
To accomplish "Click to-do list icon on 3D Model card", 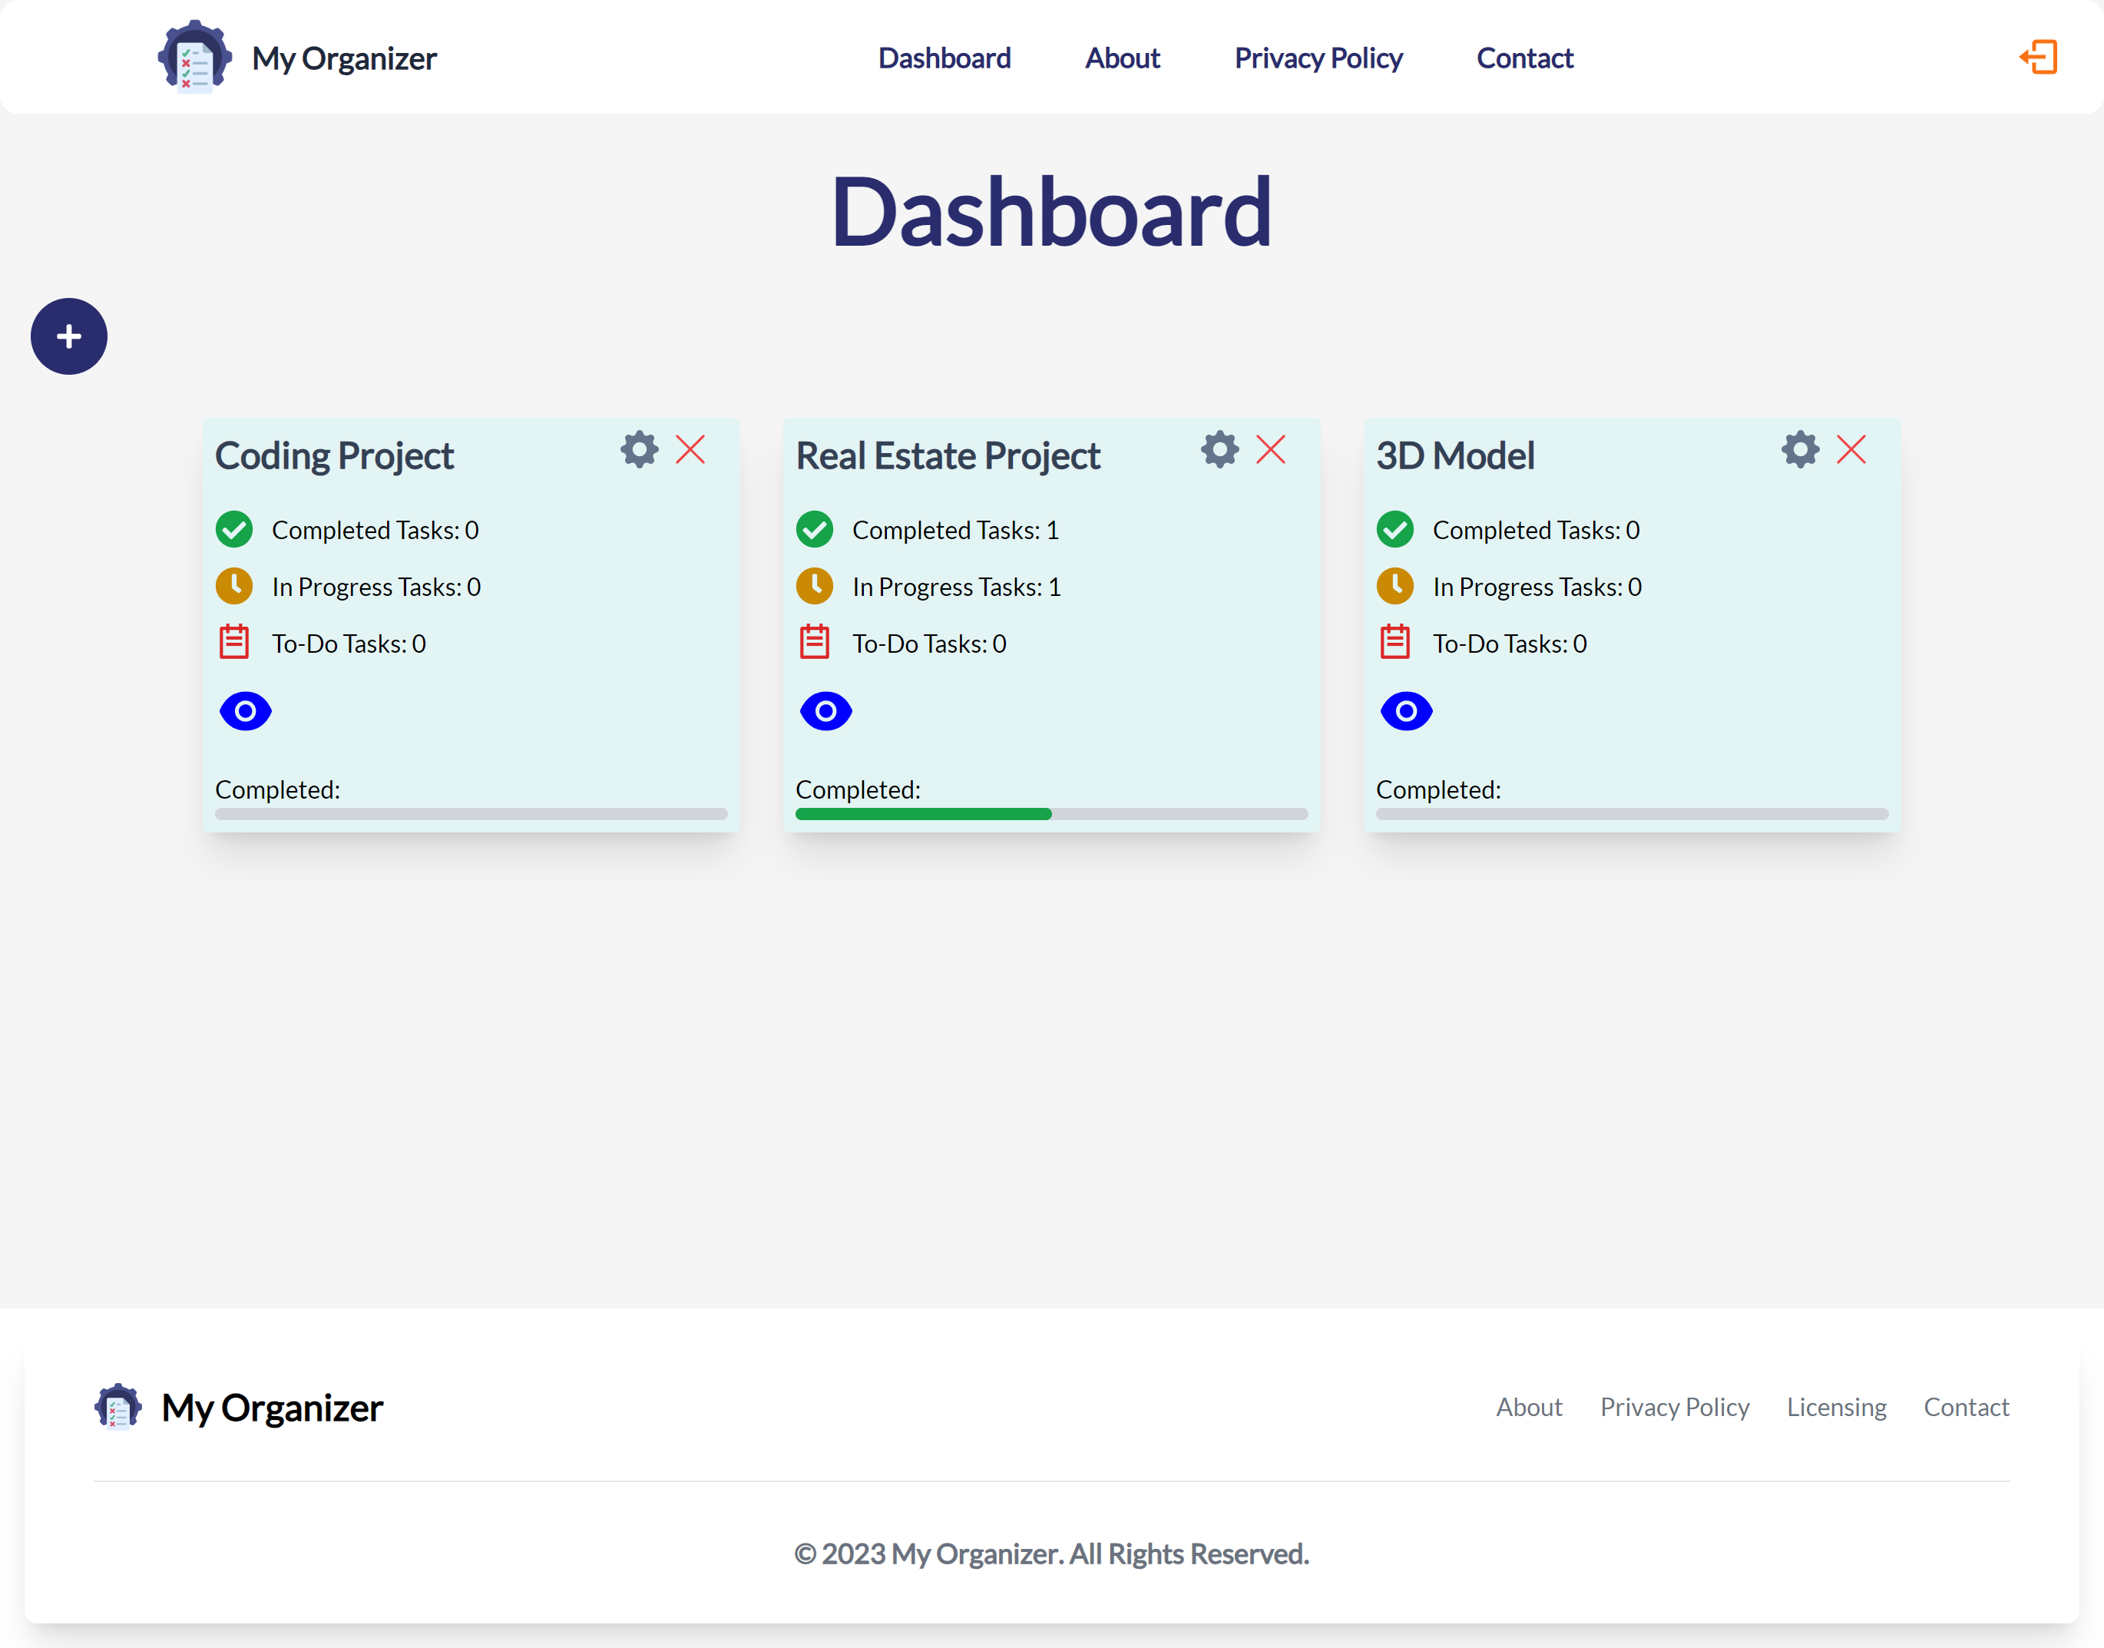I will [x=1395, y=642].
